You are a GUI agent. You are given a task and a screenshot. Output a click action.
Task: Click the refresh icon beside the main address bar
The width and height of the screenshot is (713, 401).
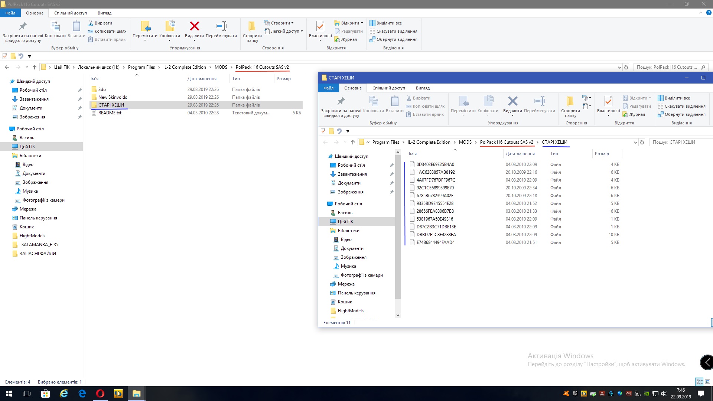626,67
